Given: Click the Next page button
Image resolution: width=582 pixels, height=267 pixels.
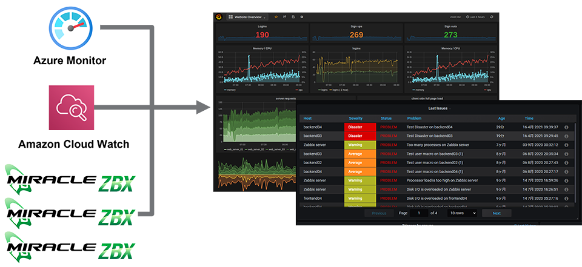Looking at the screenshot, I should [x=497, y=213].
